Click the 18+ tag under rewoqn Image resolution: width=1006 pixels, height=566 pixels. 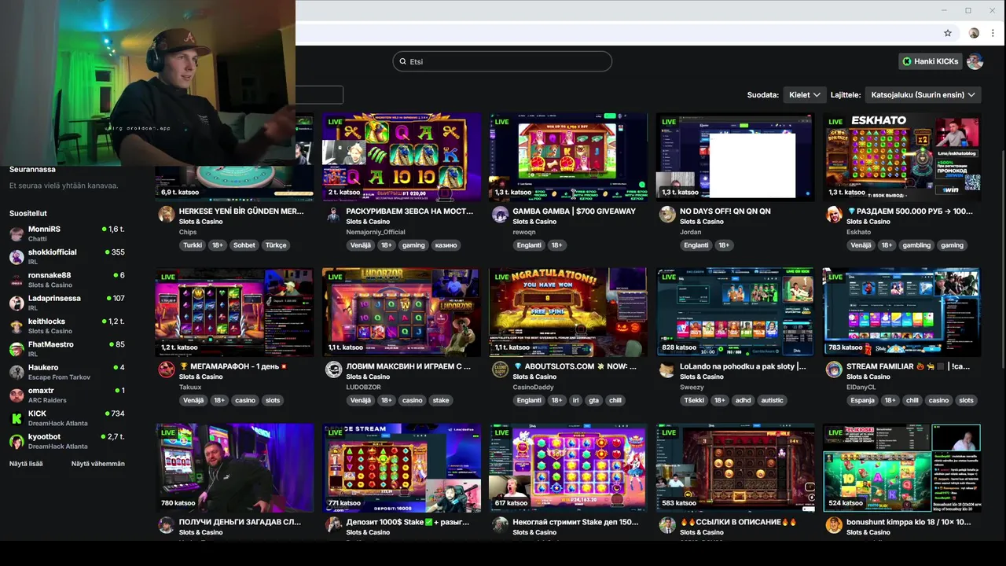tap(556, 245)
